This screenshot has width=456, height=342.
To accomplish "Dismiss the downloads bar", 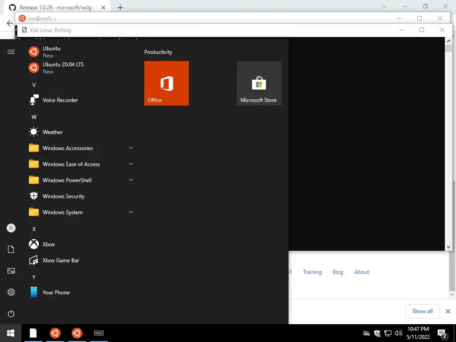I will pyautogui.click(x=448, y=311).
